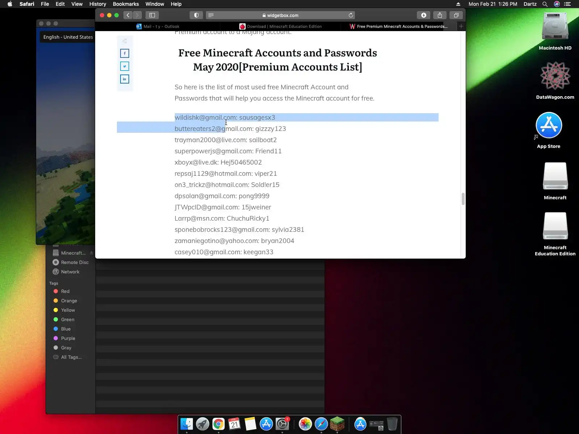
Task: Switch to the Mail - Outlook tab
Action: pyautogui.click(x=157, y=26)
